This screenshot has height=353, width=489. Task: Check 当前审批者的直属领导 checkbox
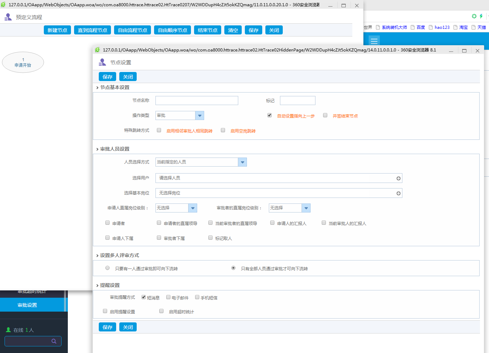coord(210,223)
